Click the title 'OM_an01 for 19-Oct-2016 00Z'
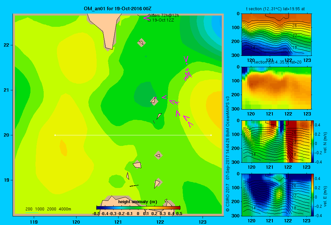The image size is (331, 225). point(118,9)
